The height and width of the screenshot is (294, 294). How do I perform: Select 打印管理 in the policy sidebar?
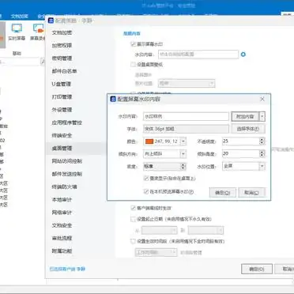[62, 97]
